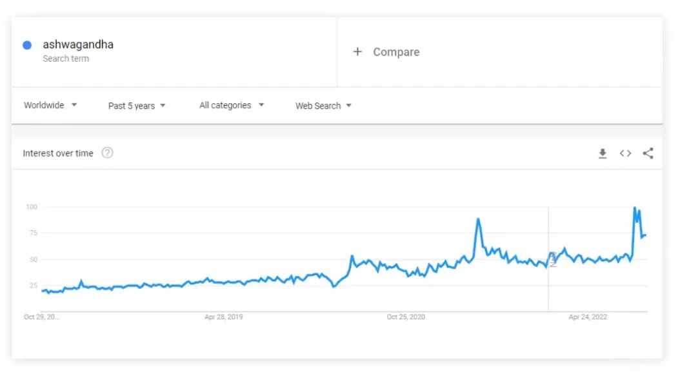The height and width of the screenshot is (383, 680).
Task: Download the interest over time data
Action: coord(603,153)
